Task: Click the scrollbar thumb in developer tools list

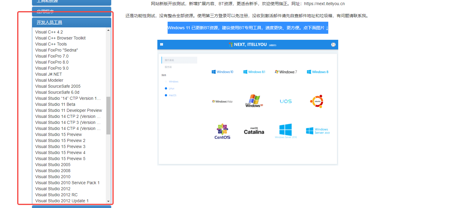Action: coord(108,115)
